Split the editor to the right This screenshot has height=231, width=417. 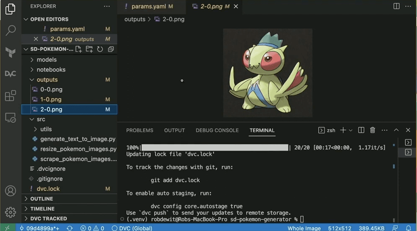point(396,6)
